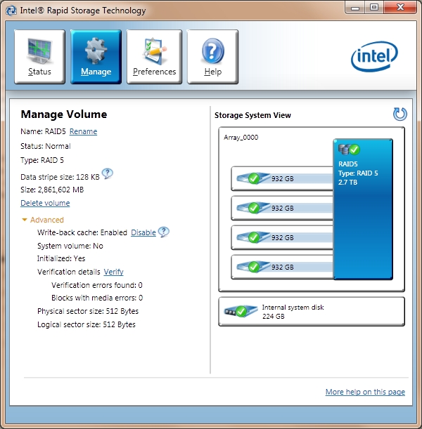Click the refresh icon in Storage System View
The height and width of the screenshot is (429, 422).
coord(399,114)
